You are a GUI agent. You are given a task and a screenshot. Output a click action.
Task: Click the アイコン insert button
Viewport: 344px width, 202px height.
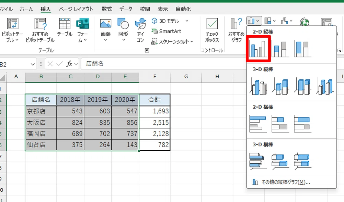pyautogui.click(x=140, y=30)
